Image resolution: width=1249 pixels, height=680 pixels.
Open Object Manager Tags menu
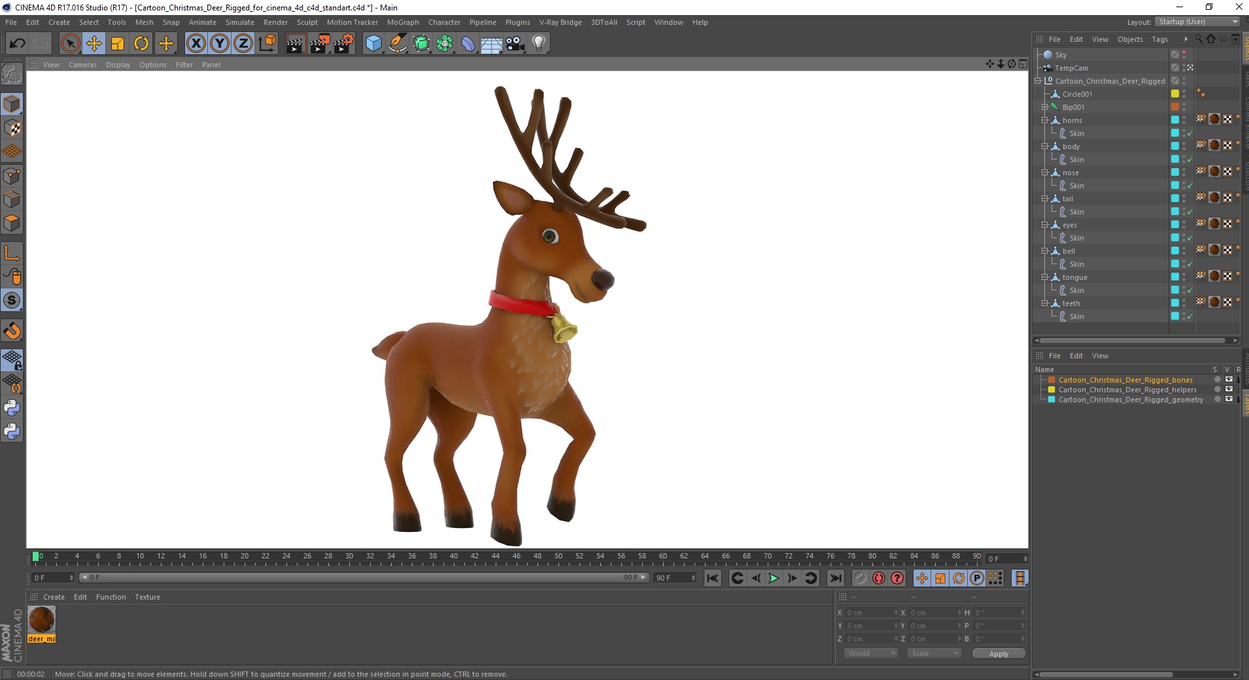[1159, 39]
